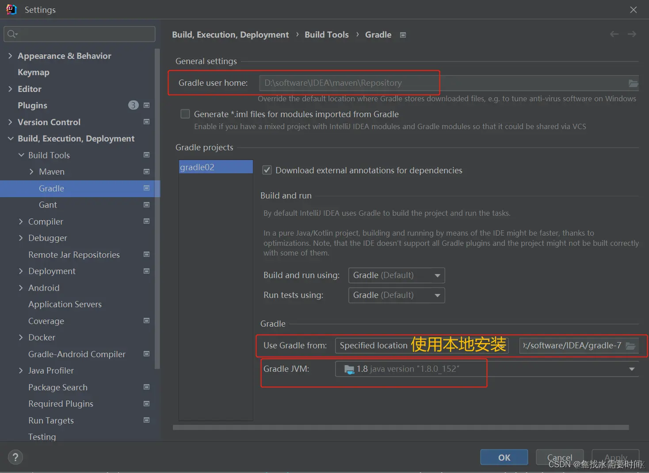
Task: Click the IntelliJ IDEA logo in title bar
Action: 11,9
